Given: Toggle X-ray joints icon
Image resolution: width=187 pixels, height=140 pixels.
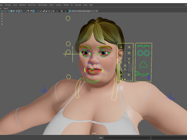Looking at the screenshot, I should [49, 11].
